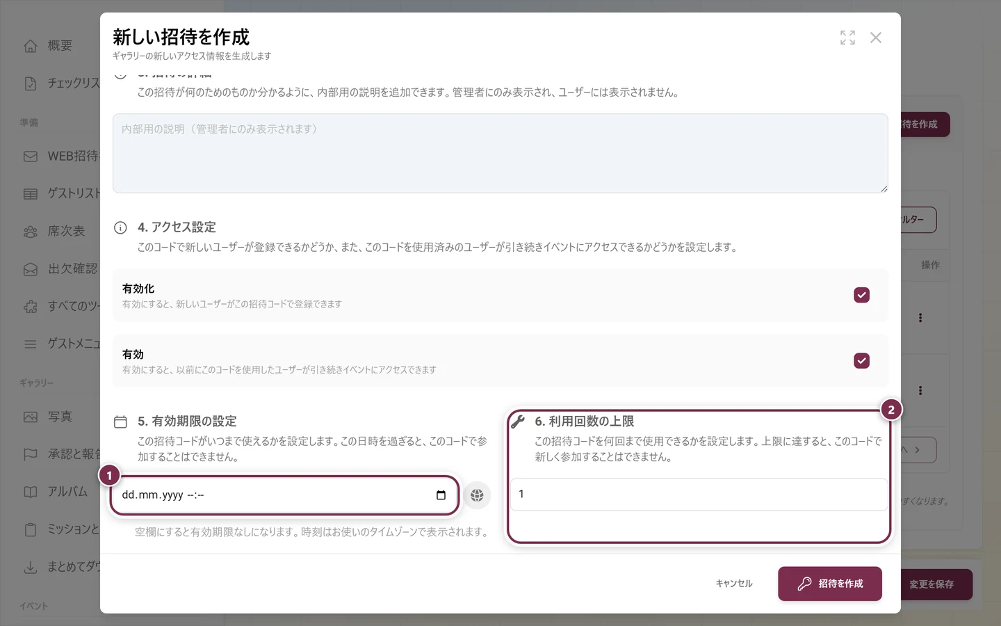
Task: Click the clipboard icon for ミッション
Action: (x=31, y=529)
